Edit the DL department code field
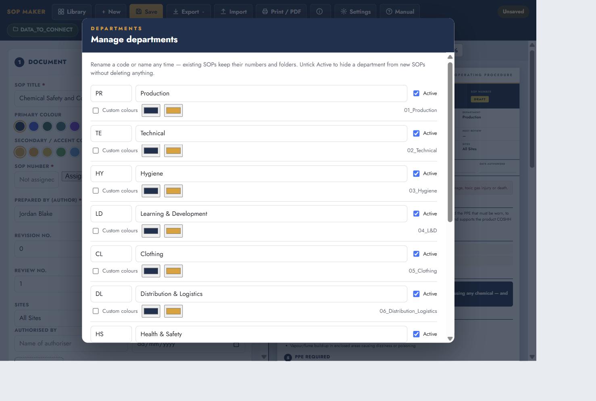The height and width of the screenshot is (401, 596). [x=111, y=294]
